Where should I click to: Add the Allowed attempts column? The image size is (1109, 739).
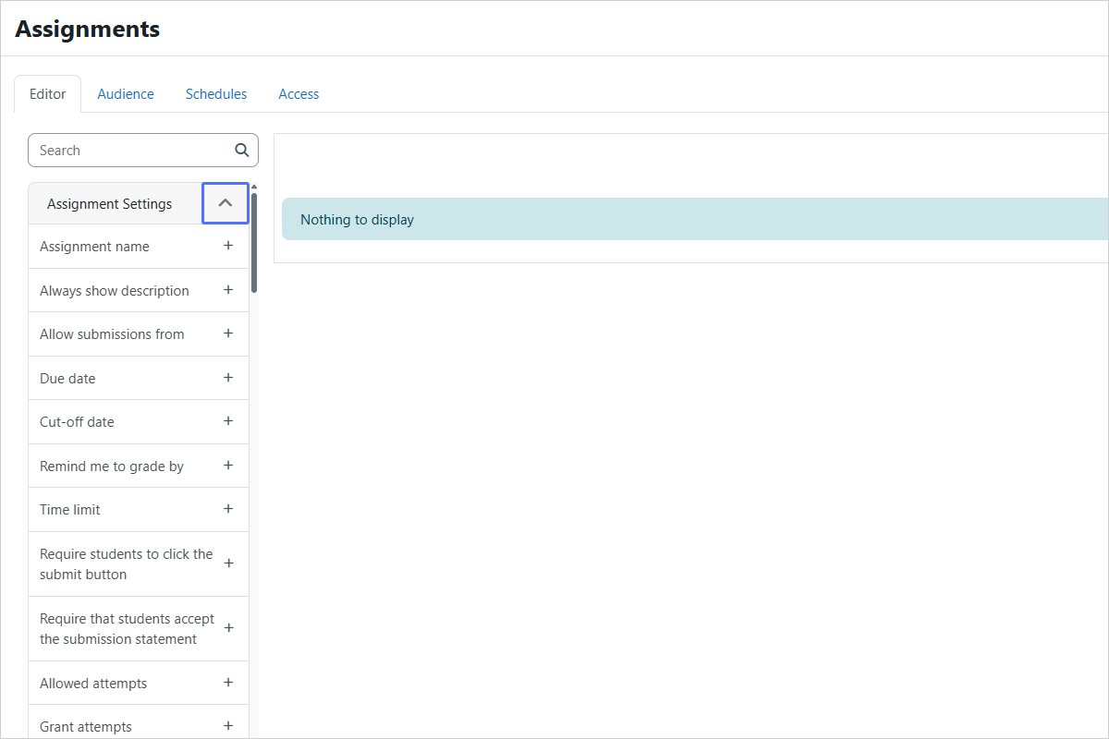click(x=228, y=683)
